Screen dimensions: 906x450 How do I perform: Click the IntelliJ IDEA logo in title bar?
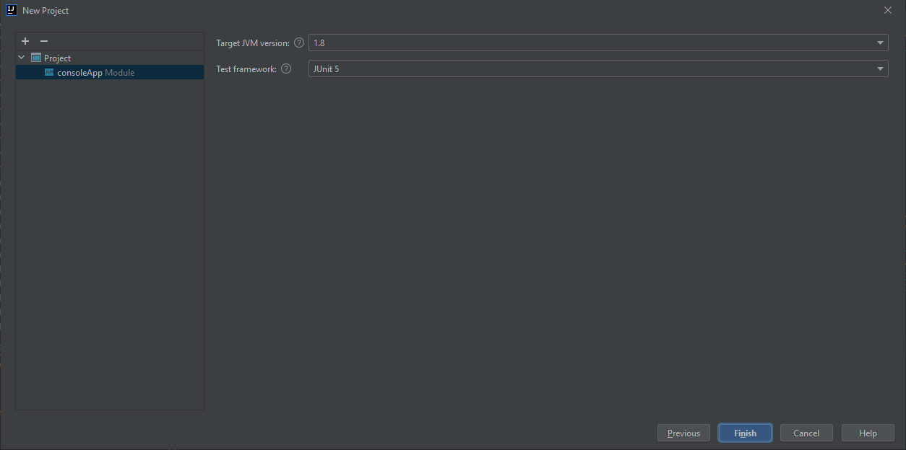click(11, 10)
